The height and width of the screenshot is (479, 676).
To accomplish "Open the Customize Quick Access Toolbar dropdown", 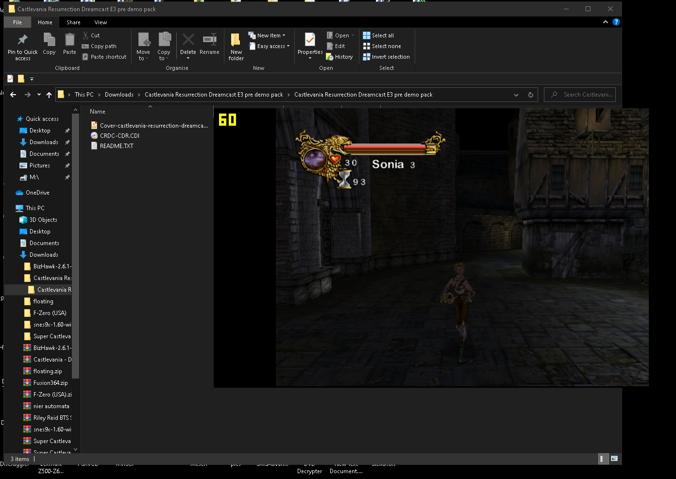I will coord(32,79).
